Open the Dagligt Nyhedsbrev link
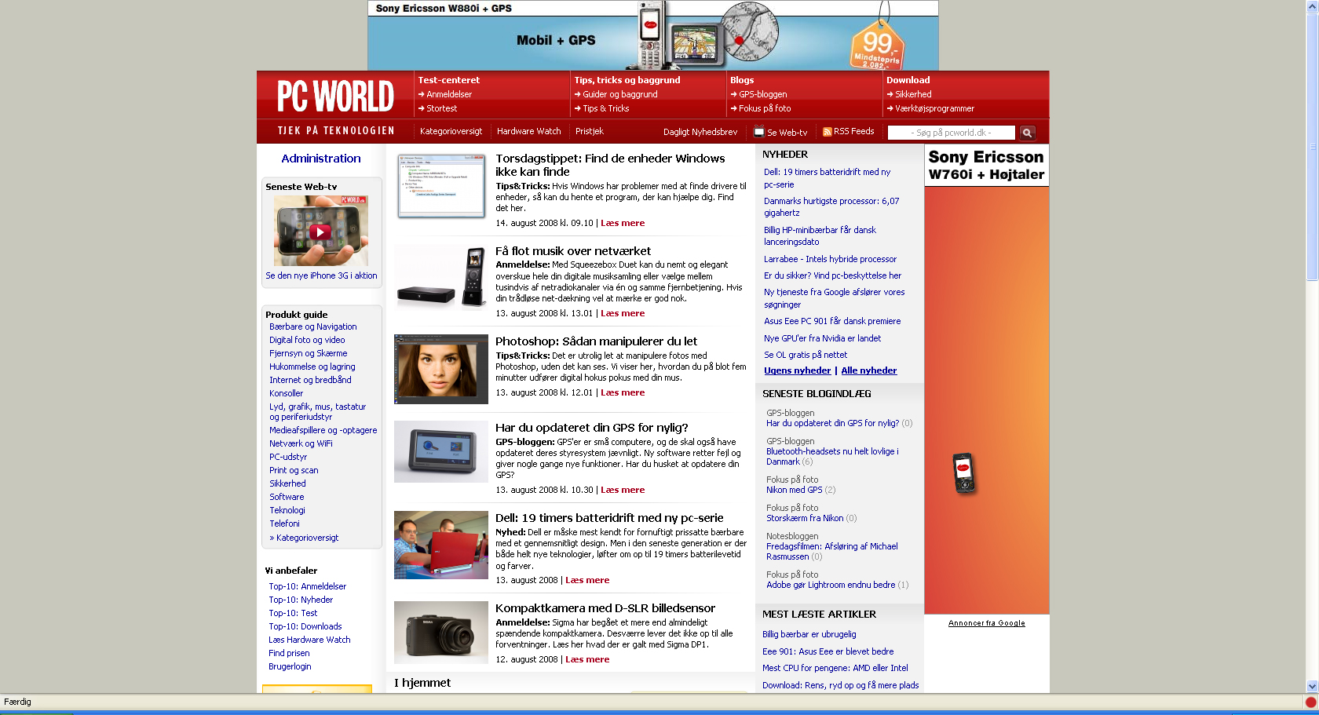The width and height of the screenshot is (1319, 715). point(700,132)
